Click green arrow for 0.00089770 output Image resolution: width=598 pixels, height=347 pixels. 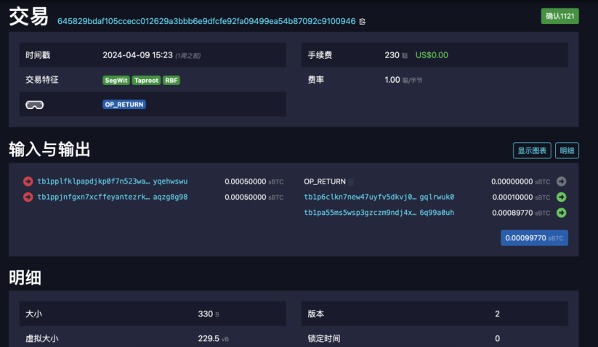(561, 213)
